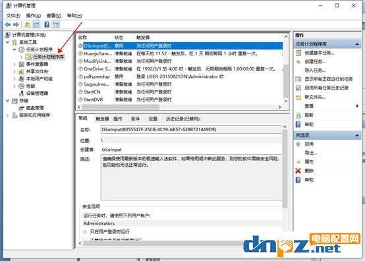Click the 共享文件夹 icon
The width and height of the screenshot is (365, 261).
tap(22, 71)
